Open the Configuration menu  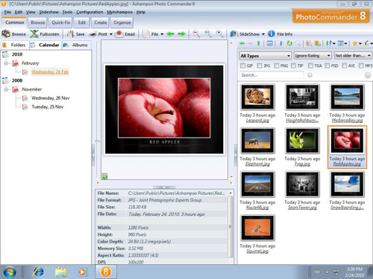[90, 12]
